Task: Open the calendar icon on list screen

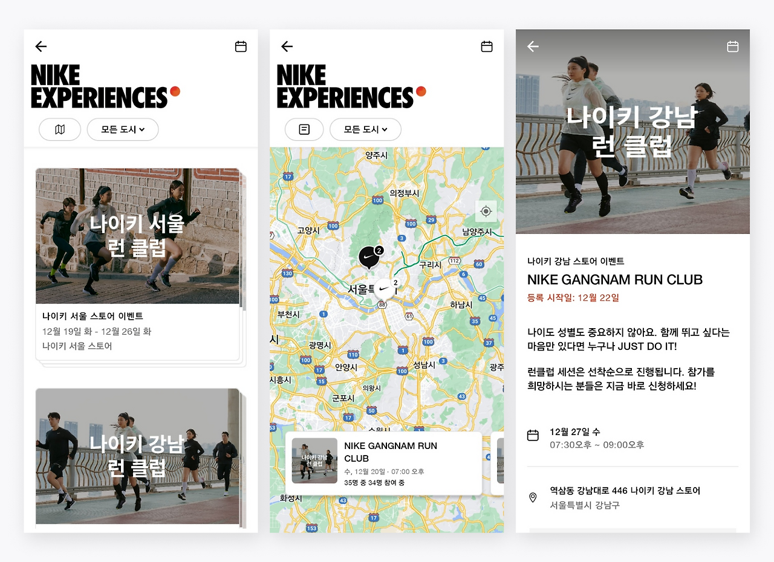Action: point(241,47)
